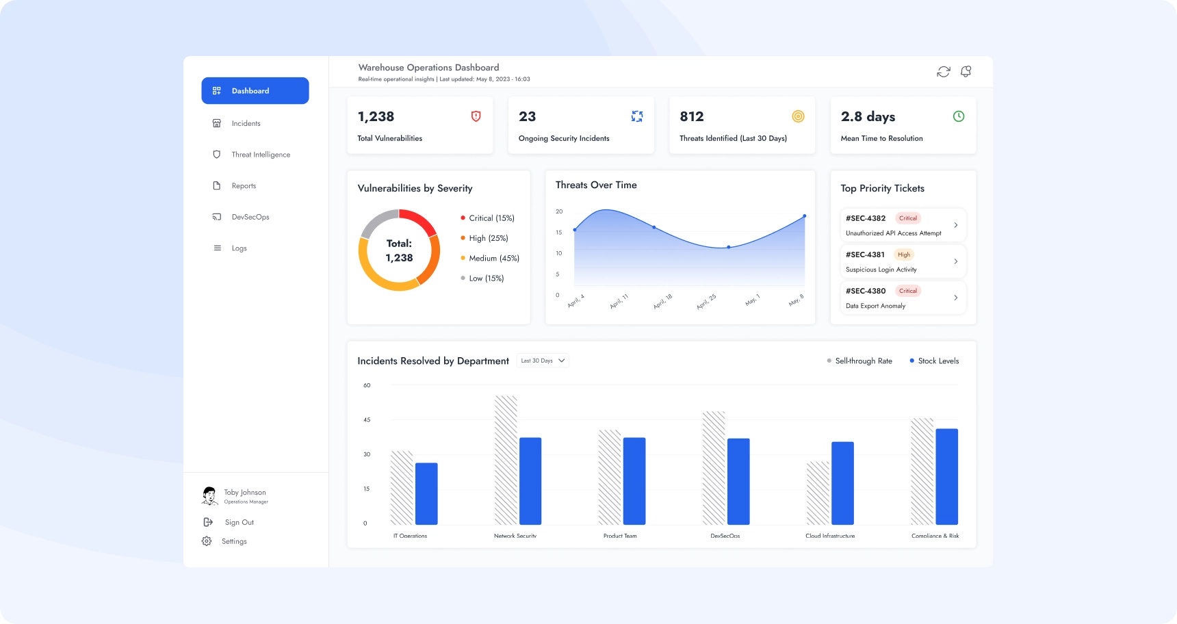This screenshot has width=1177, height=624.
Task: Click the High (25%) orange color dot
Action: [463, 238]
